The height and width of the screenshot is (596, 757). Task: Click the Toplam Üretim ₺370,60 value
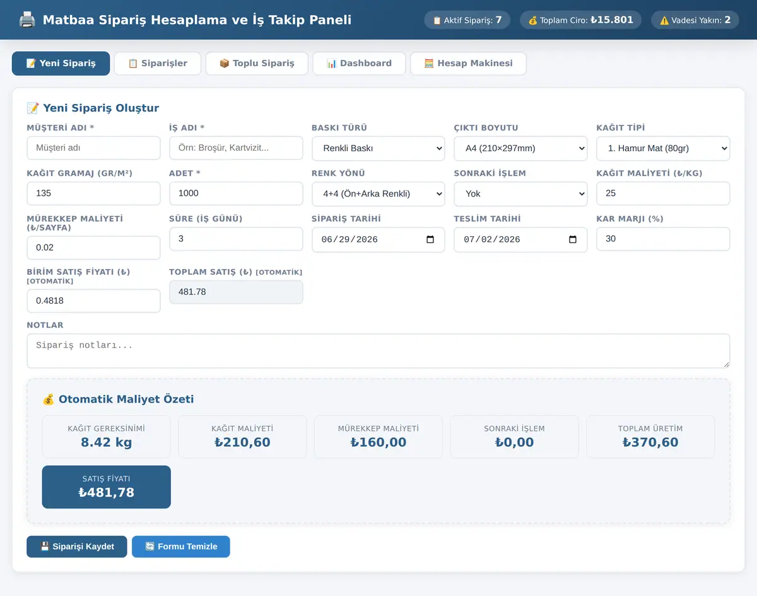(650, 442)
